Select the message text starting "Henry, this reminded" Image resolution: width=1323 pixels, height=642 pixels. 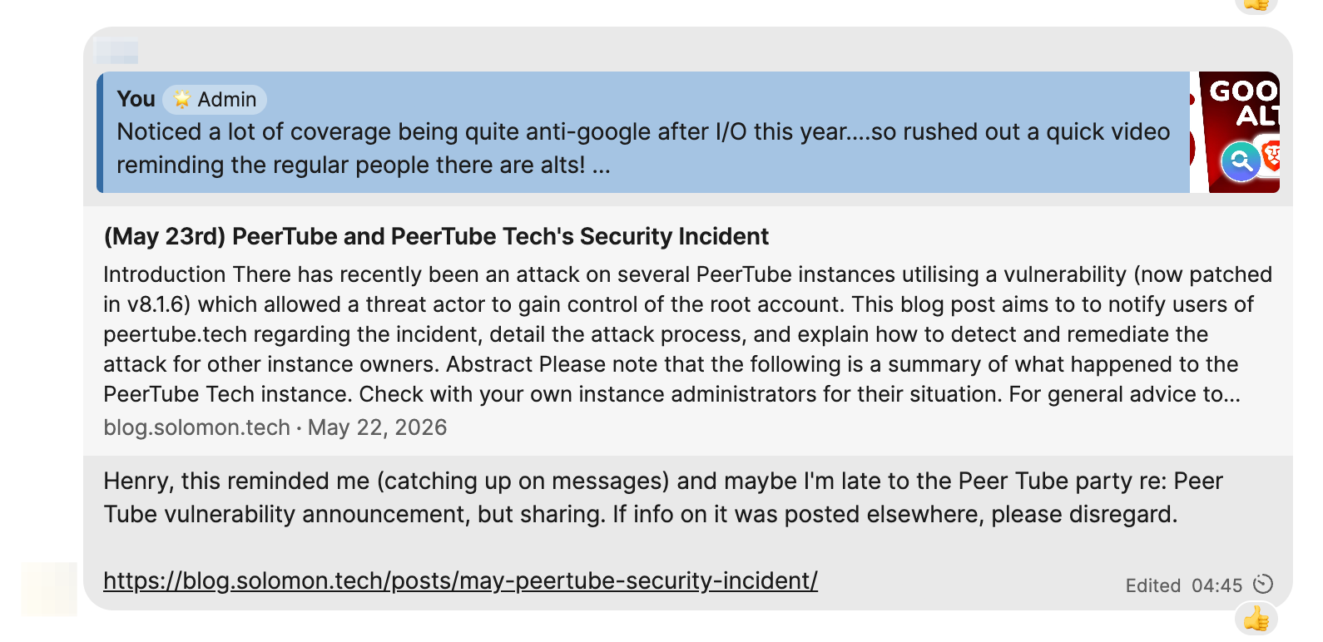point(663,497)
